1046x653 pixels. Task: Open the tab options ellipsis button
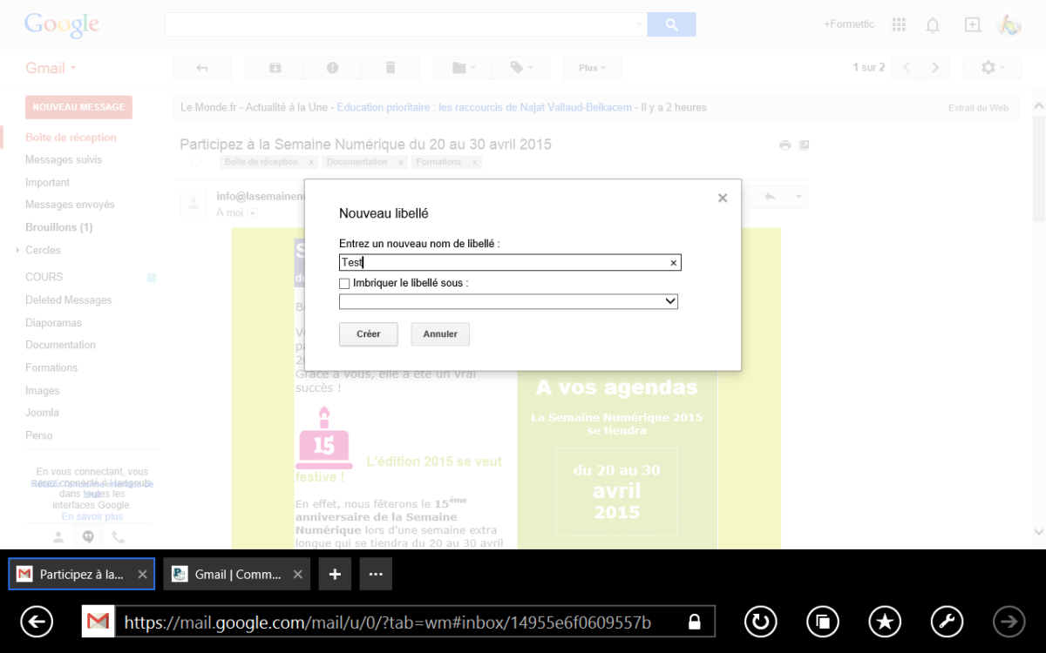click(376, 575)
